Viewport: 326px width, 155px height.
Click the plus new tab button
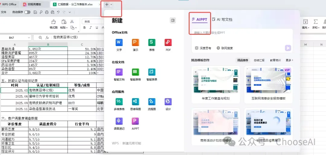107,4
